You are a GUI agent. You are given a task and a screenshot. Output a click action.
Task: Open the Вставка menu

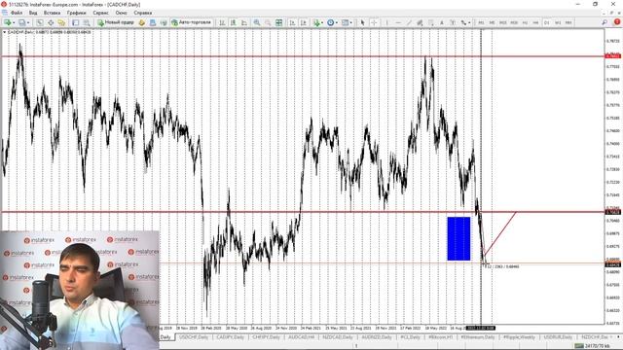pos(52,13)
